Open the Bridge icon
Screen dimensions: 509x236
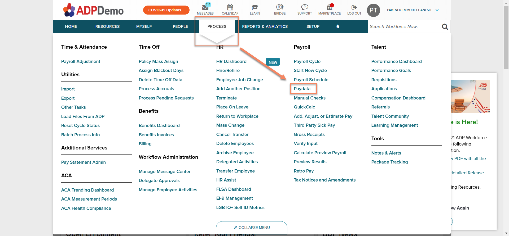(x=280, y=7)
